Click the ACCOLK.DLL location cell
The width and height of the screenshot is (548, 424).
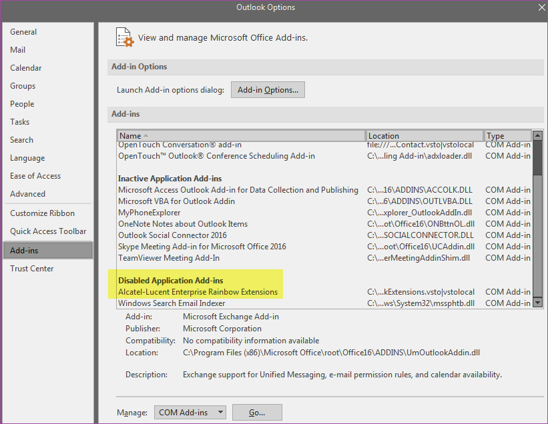point(420,190)
